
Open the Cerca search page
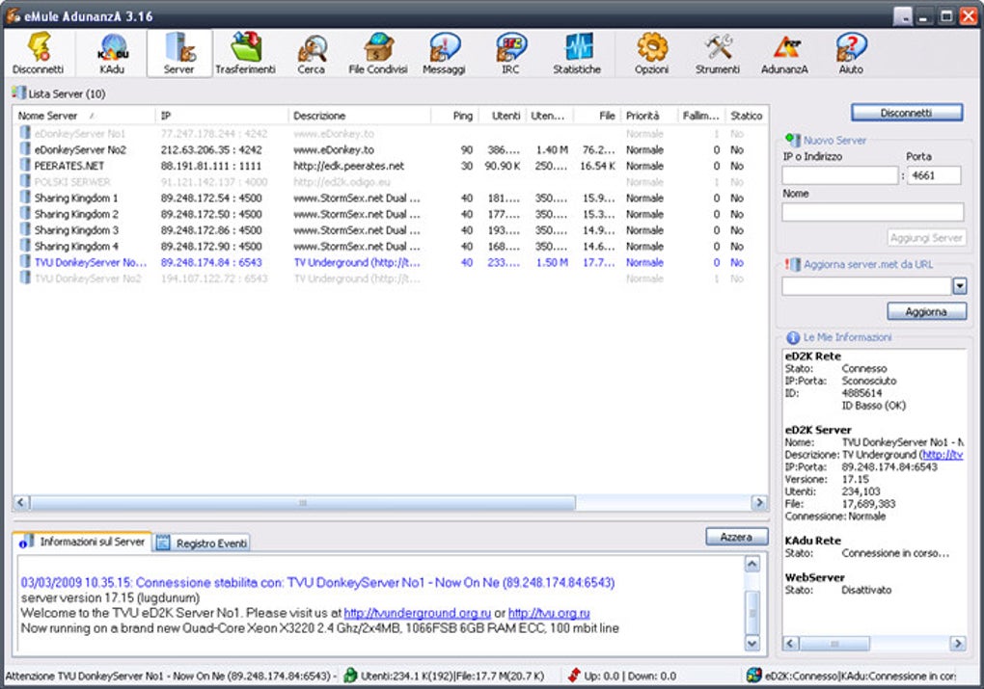pos(312,53)
